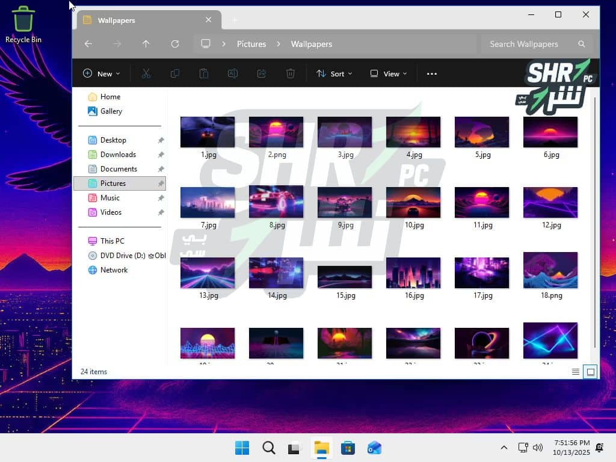Switch to large thumbnails view toggle
This screenshot has height=462, width=616.
click(591, 372)
